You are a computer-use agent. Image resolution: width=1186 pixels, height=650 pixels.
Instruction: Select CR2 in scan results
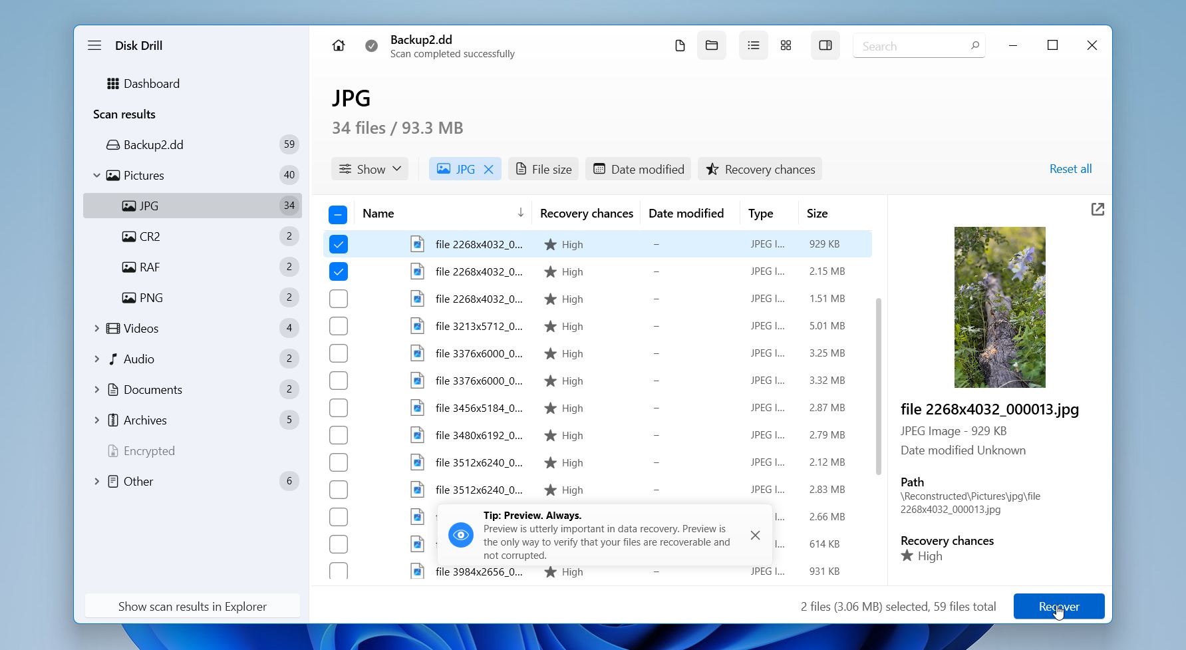tap(192, 236)
